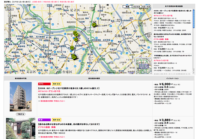Open details and booking link for ビジネス旅館 舞鶴

[53, 137]
